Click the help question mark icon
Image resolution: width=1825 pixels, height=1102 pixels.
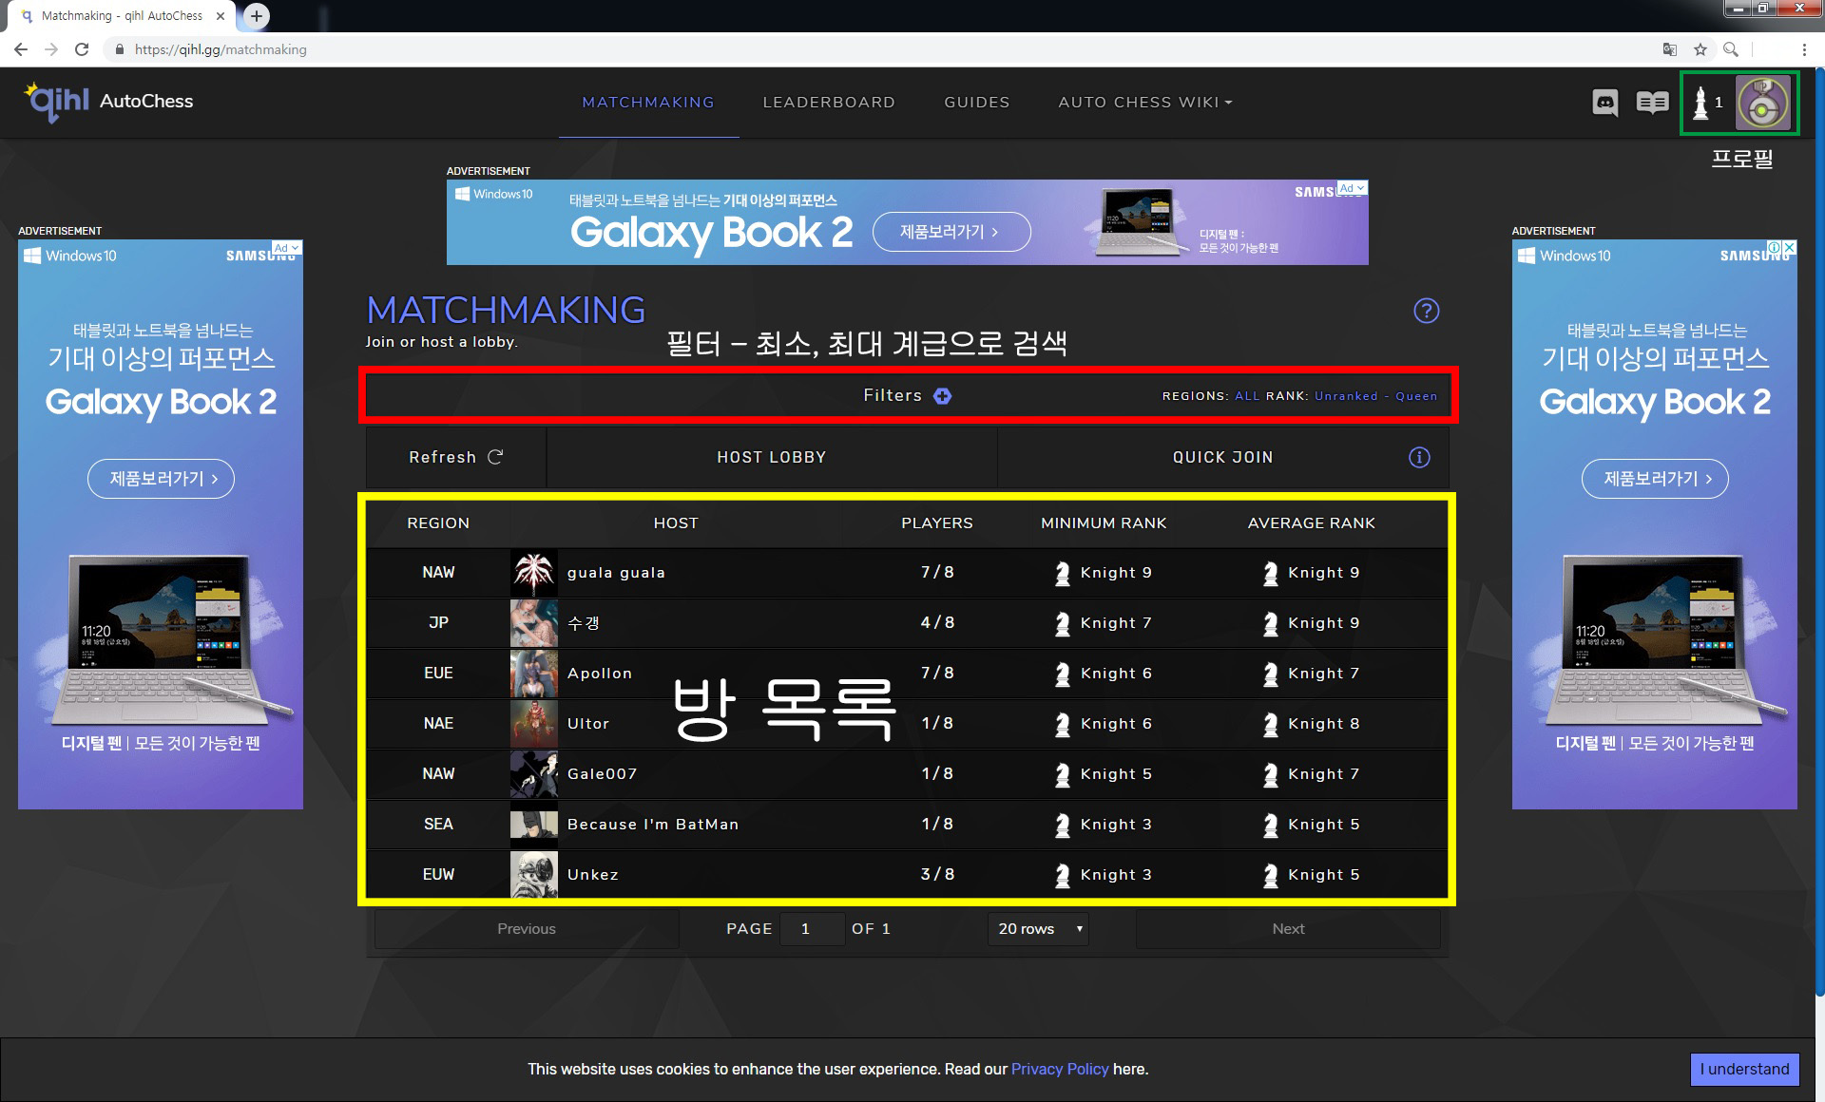point(1426,311)
